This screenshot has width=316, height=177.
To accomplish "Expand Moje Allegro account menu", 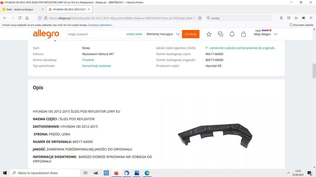I will pyautogui.click(x=265, y=34).
